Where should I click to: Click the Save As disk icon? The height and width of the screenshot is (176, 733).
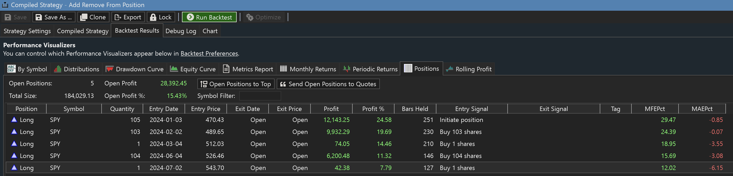39,17
